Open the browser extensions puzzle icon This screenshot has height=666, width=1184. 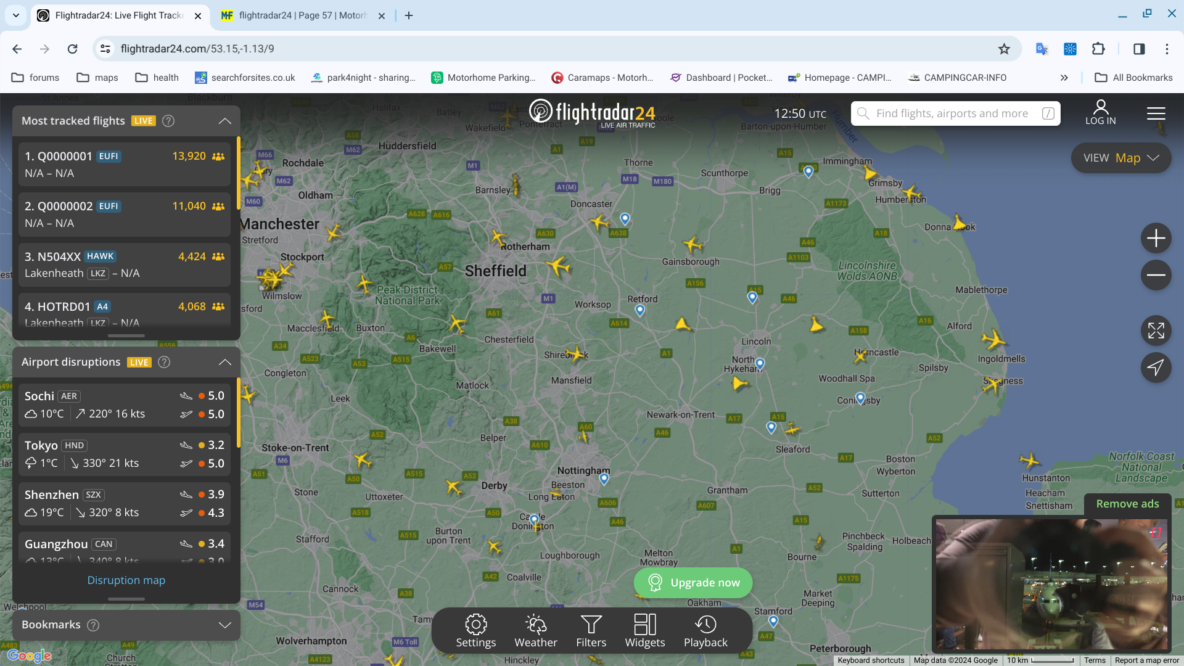(x=1098, y=49)
